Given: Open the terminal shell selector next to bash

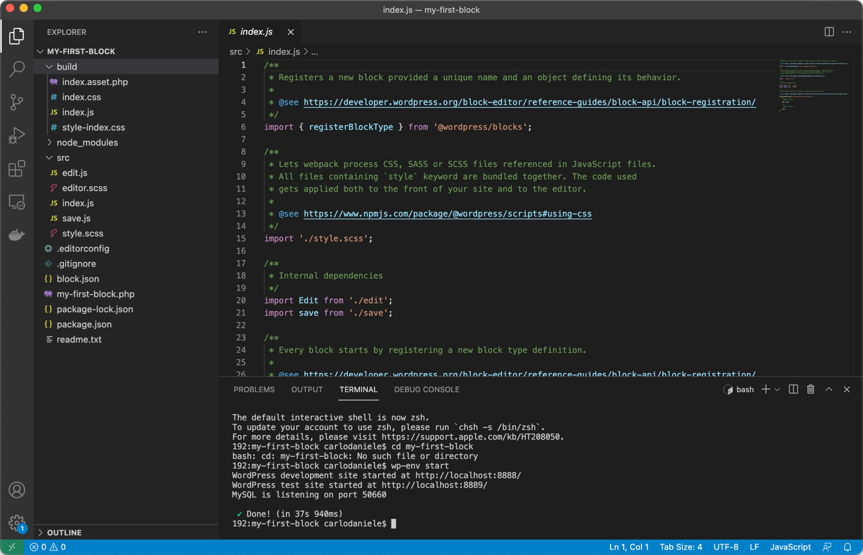Looking at the screenshot, I should pyautogui.click(x=778, y=389).
